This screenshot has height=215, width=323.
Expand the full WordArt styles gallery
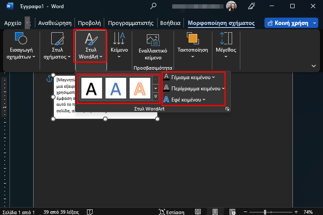click(x=156, y=96)
